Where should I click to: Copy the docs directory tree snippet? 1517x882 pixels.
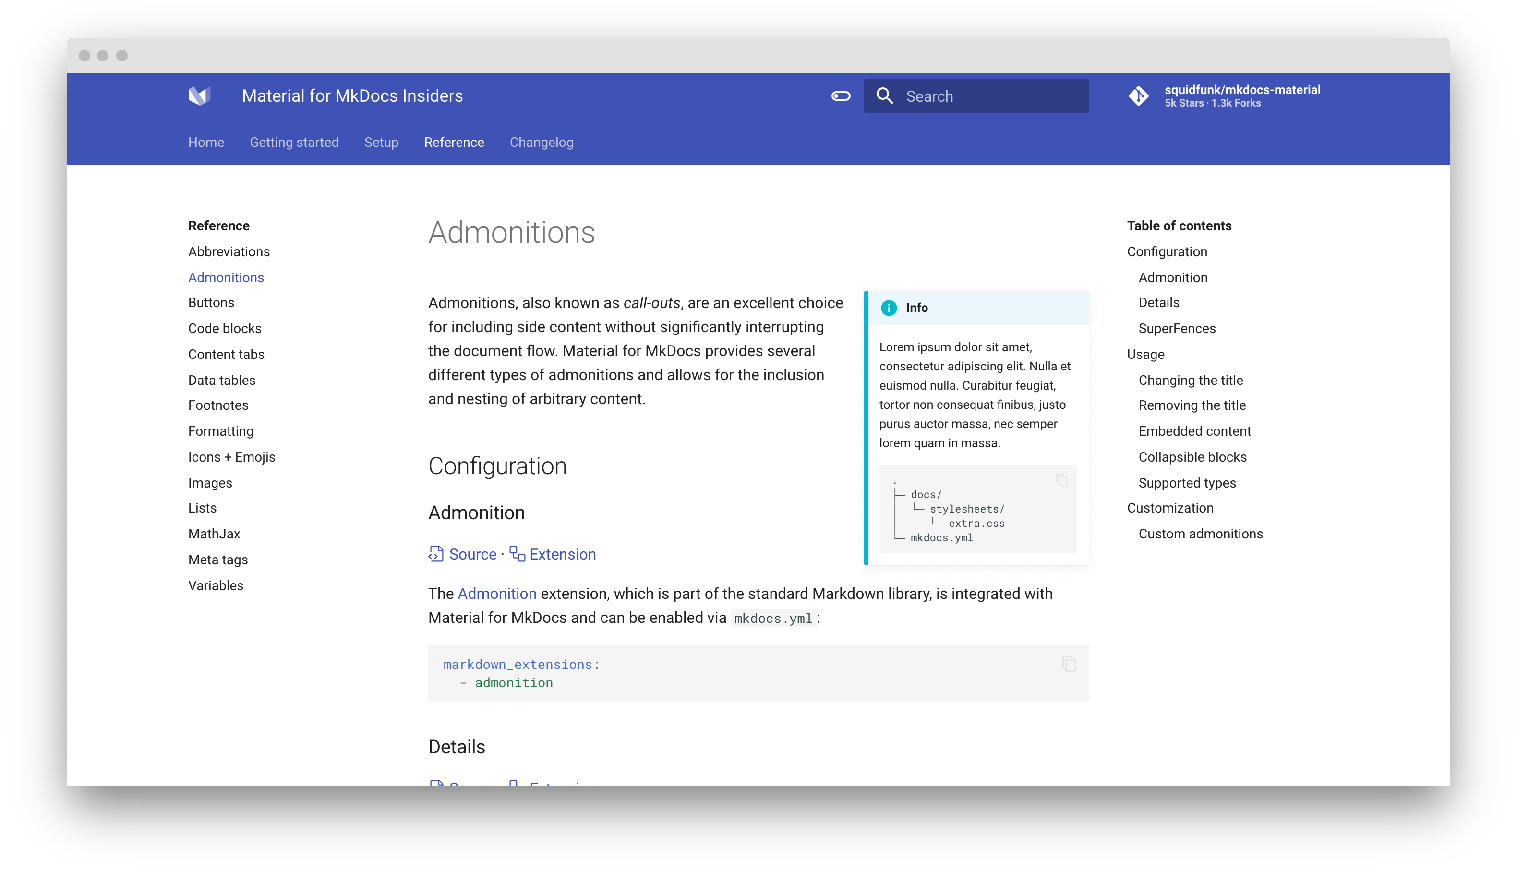click(x=1061, y=479)
